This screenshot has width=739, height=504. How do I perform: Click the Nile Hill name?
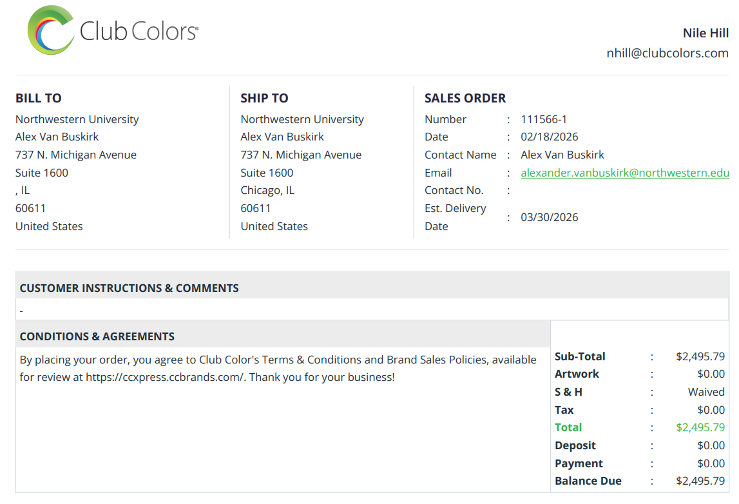705,33
